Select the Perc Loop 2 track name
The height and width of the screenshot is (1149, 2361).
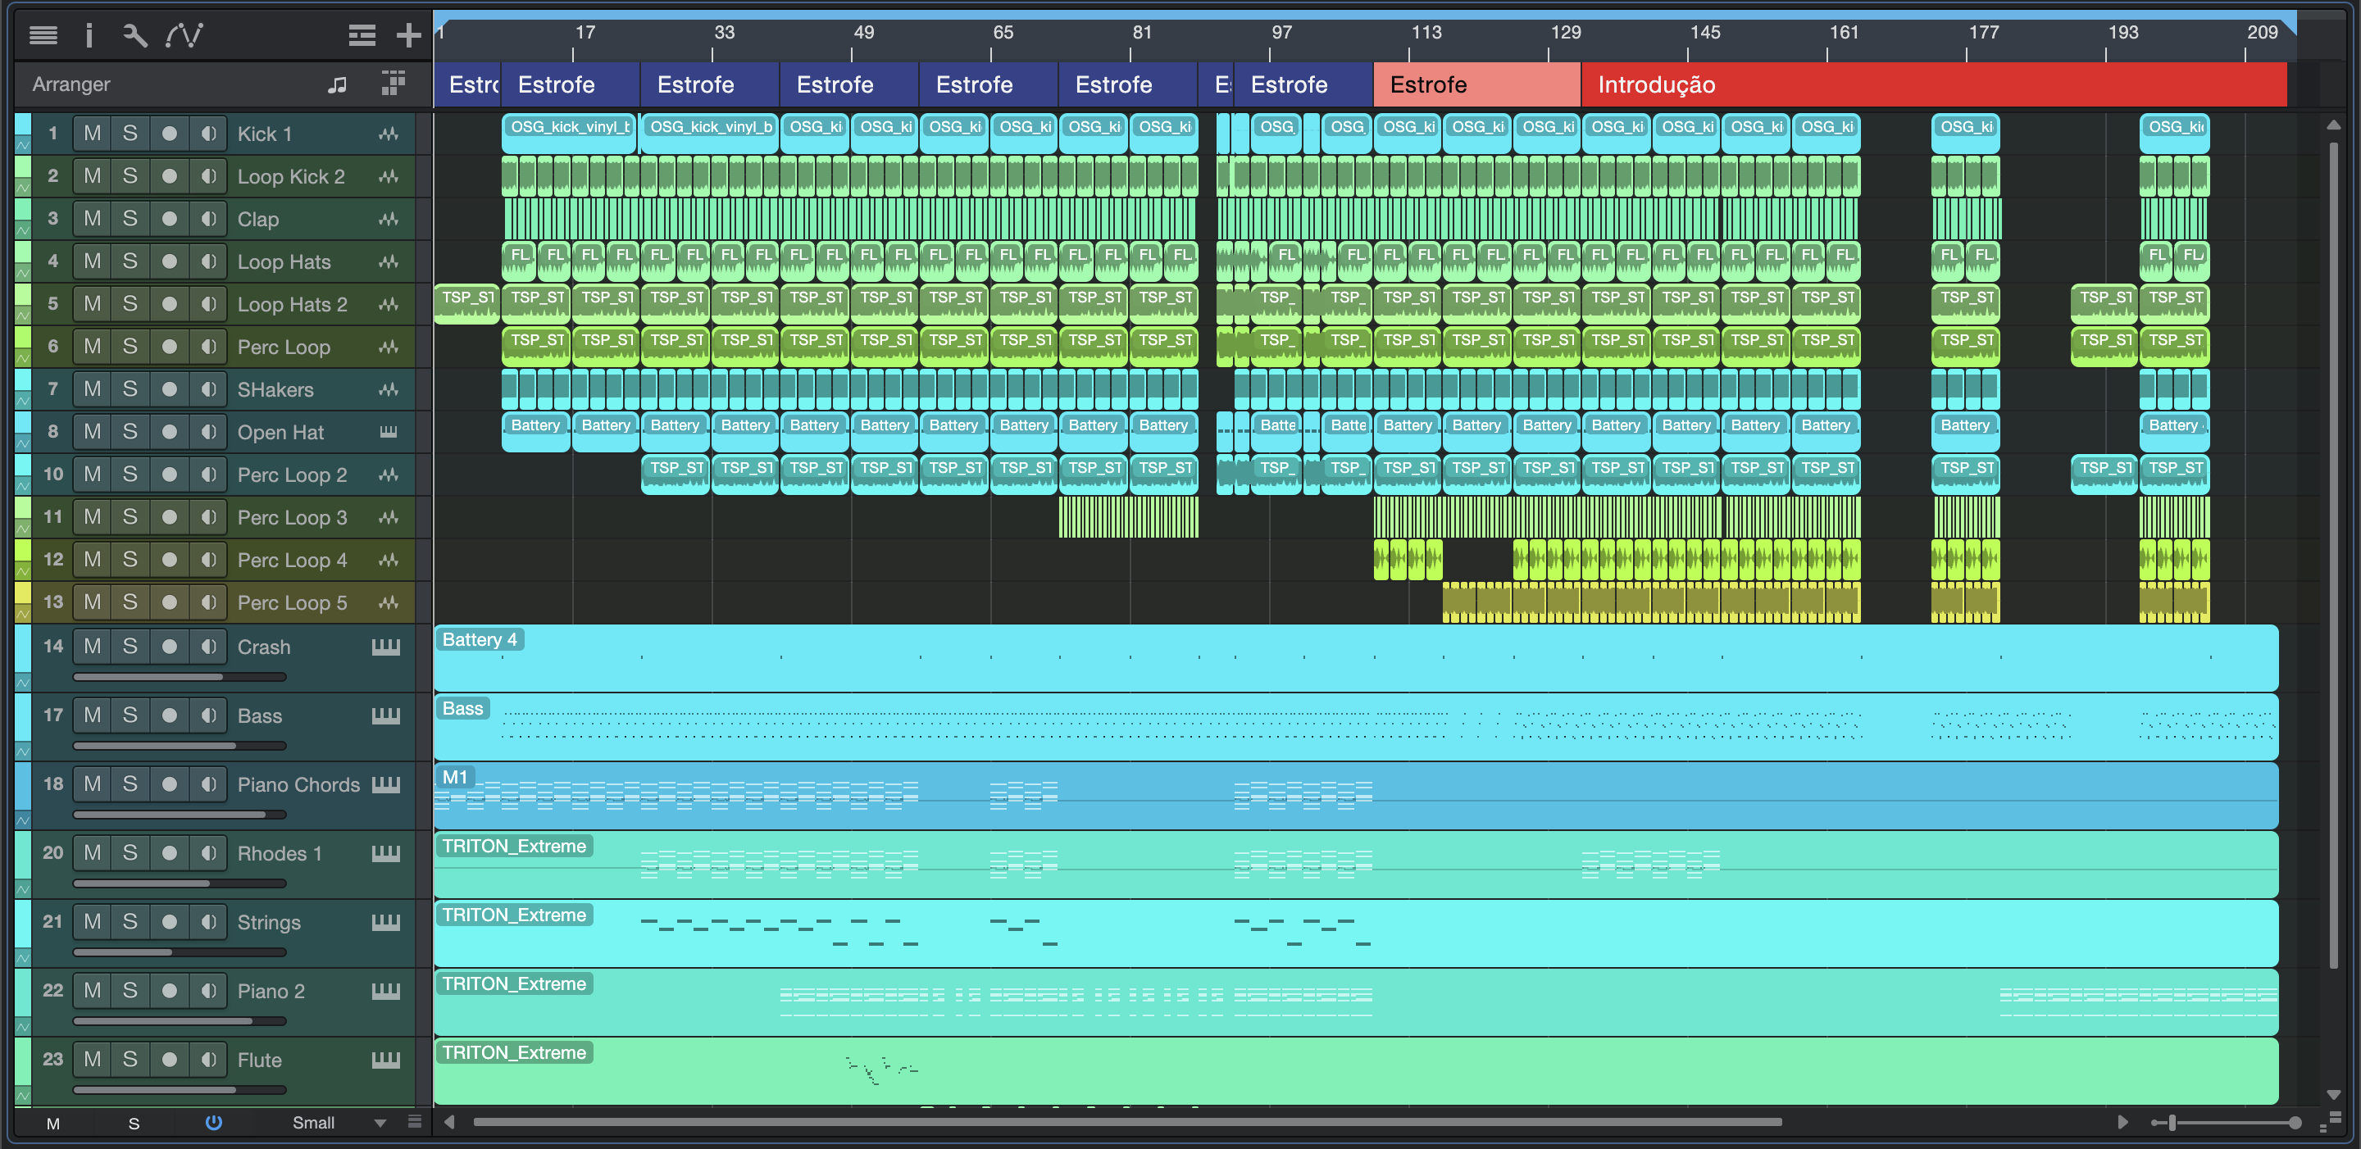[293, 475]
